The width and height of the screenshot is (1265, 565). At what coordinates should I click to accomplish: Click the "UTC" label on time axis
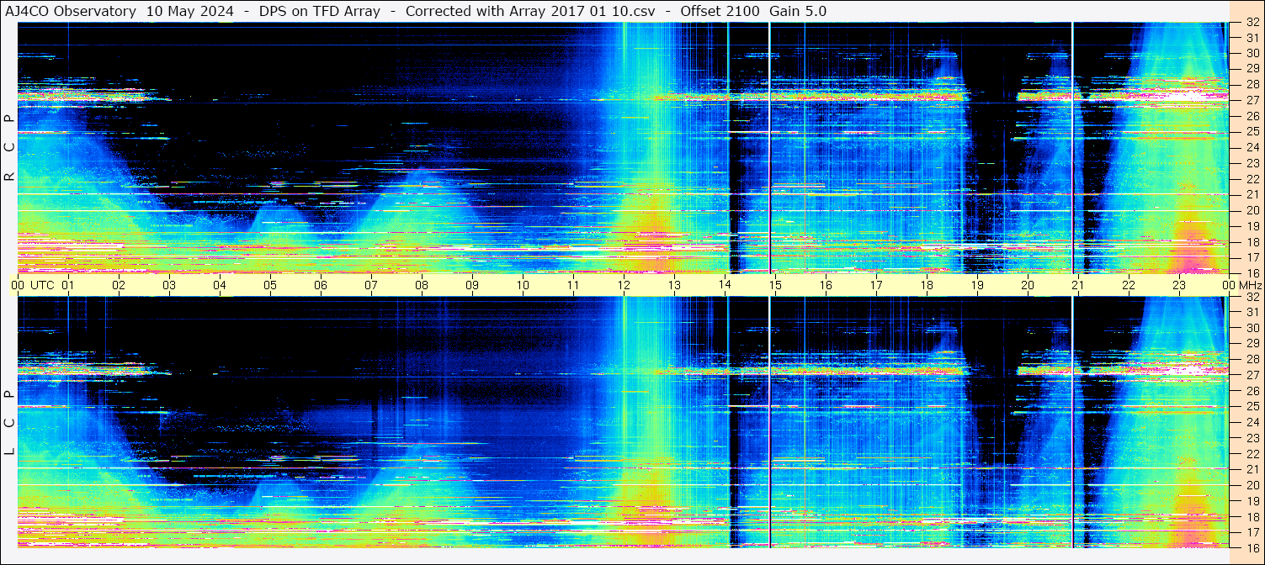tap(42, 285)
